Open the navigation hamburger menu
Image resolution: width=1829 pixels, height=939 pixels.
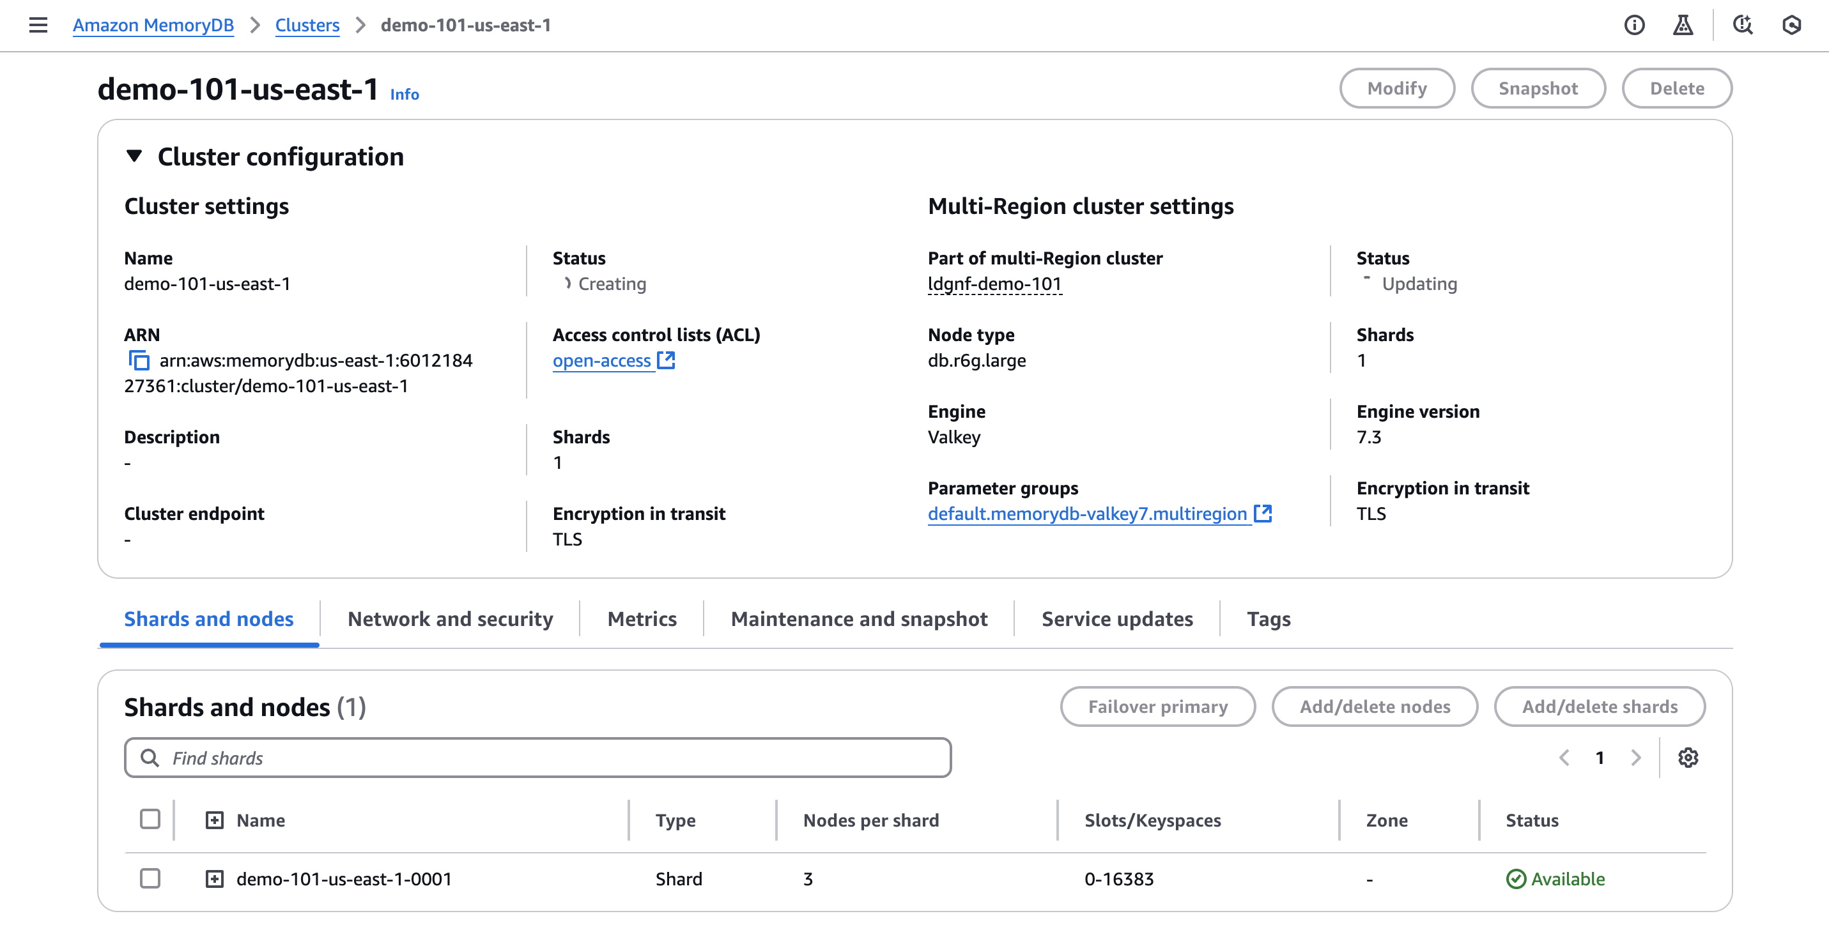click(x=38, y=25)
